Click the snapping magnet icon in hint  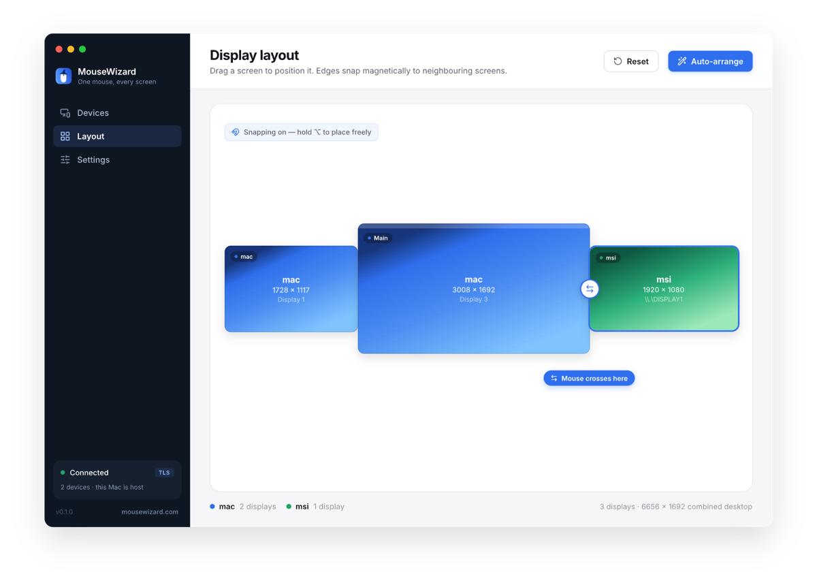236,132
